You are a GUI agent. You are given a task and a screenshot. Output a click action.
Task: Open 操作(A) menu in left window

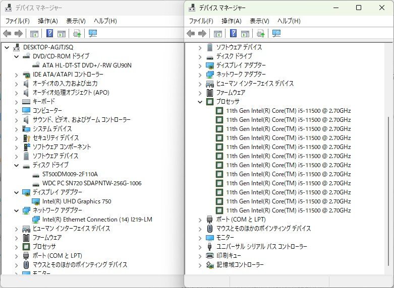point(48,21)
